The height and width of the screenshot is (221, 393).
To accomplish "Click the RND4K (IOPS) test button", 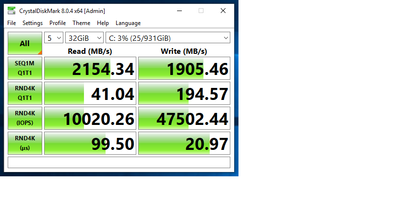I will coord(25,118).
